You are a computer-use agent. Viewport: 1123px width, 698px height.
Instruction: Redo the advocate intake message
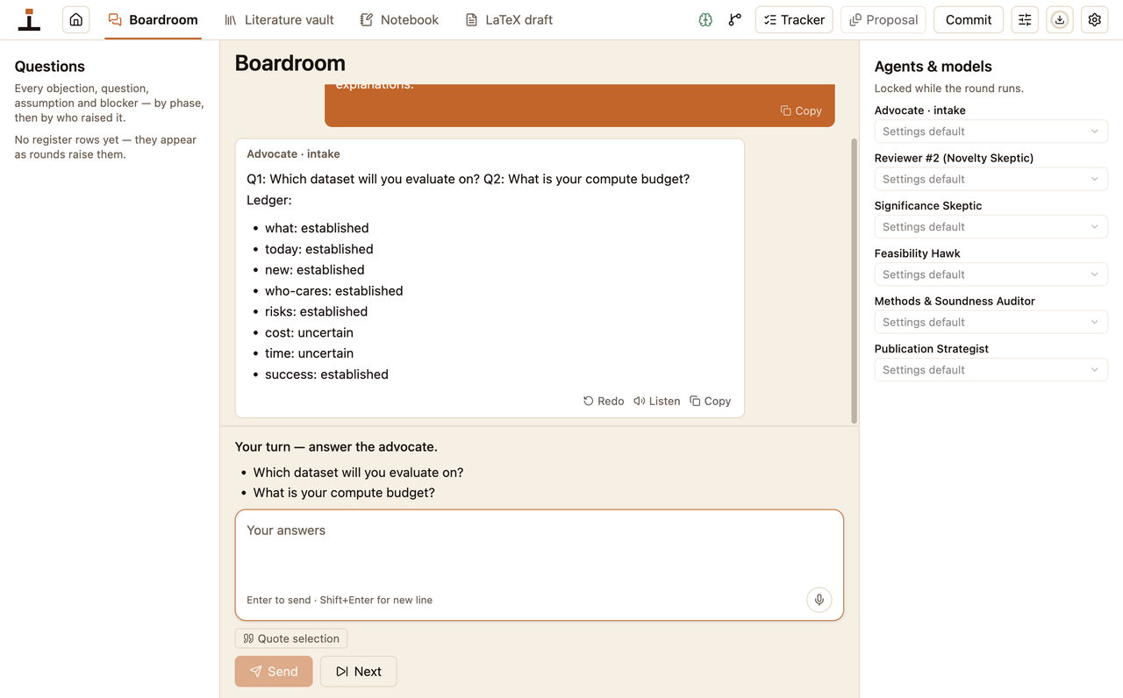click(604, 401)
